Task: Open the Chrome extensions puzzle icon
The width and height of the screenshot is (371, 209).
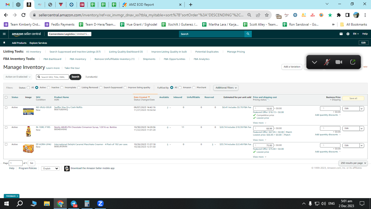Action: click(x=339, y=15)
